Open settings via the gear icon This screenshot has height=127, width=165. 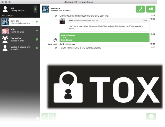click(x=37, y=118)
